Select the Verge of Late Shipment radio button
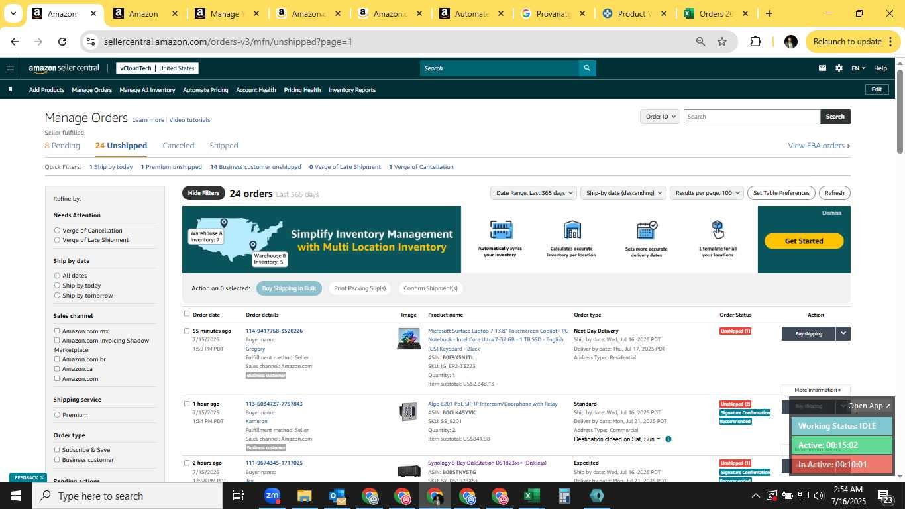The image size is (905, 509). (x=57, y=240)
